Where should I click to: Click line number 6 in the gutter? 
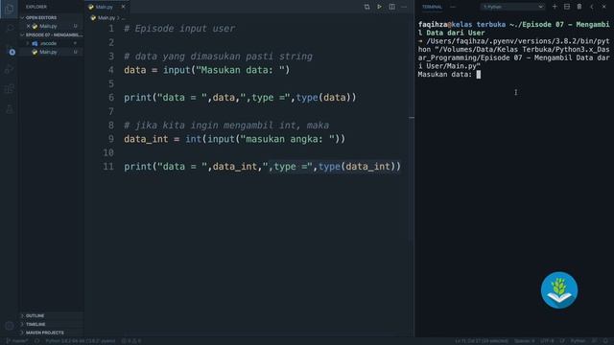tap(111, 98)
